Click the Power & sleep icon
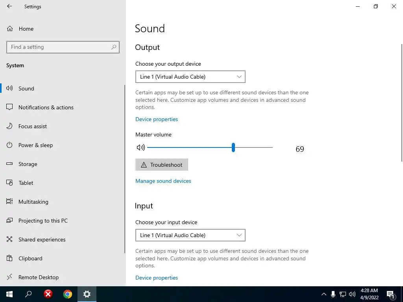The height and width of the screenshot is (302, 403). click(9, 145)
